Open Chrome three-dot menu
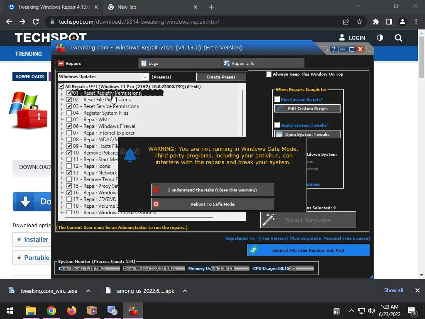 pyautogui.click(x=416, y=22)
